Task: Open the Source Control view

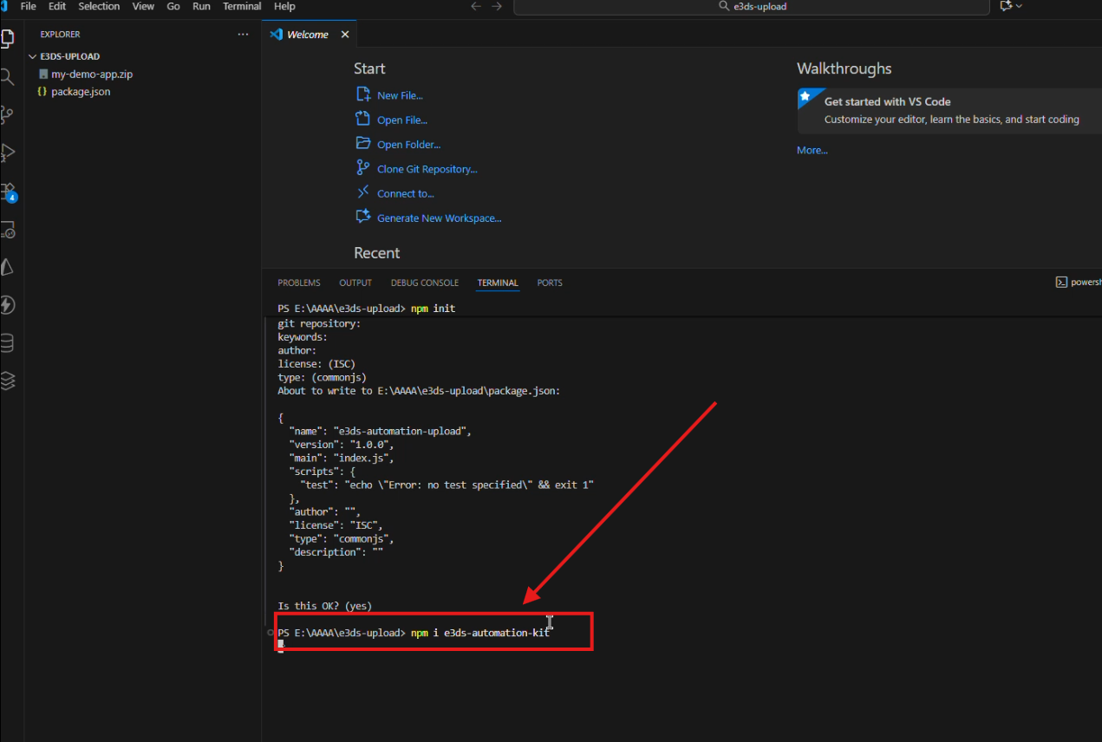Action: coord(8,114)
